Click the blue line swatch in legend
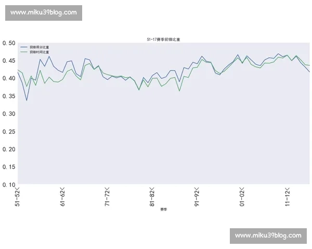312x249 pixels. tap(24, 47)
